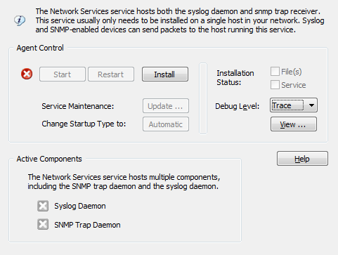Set startup type with Automatic button

166,124
